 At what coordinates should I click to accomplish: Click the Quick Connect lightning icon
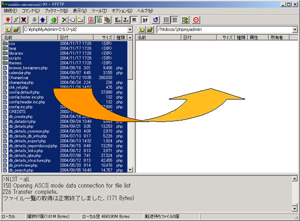(x=16, y=19)
